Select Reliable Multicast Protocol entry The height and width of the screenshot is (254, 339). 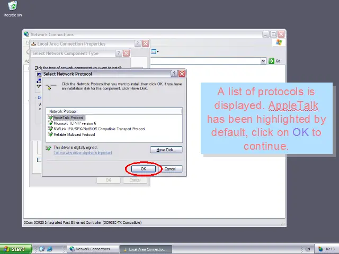(74, 134)
